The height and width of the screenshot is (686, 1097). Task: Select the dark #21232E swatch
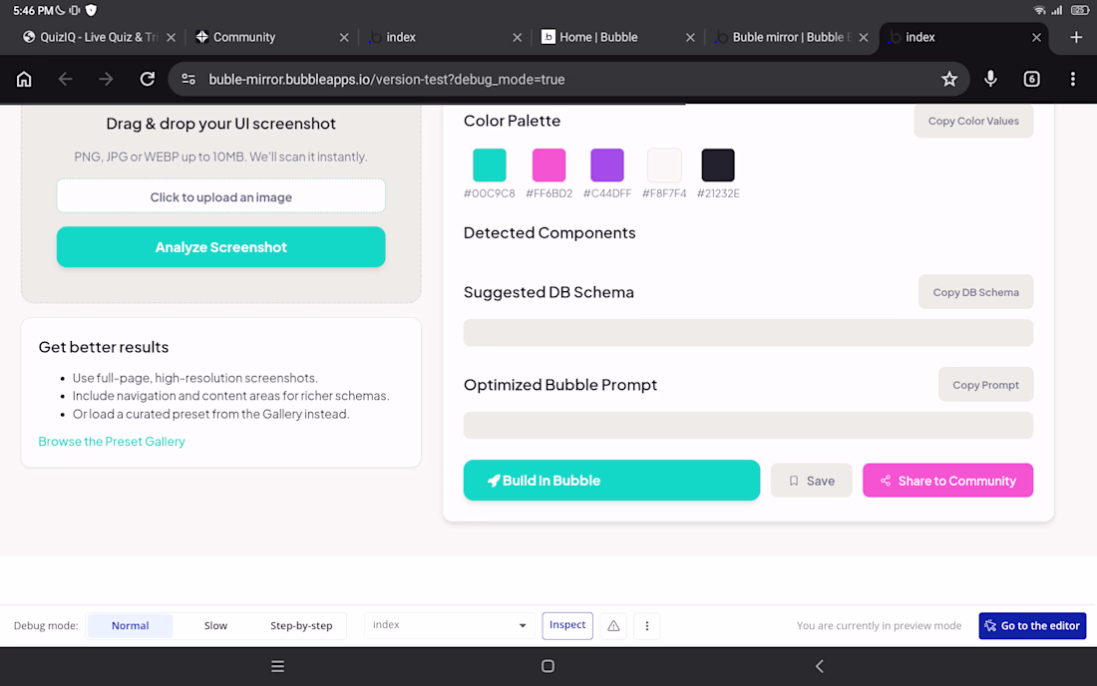pyautogui.click(x=718, y=166)
